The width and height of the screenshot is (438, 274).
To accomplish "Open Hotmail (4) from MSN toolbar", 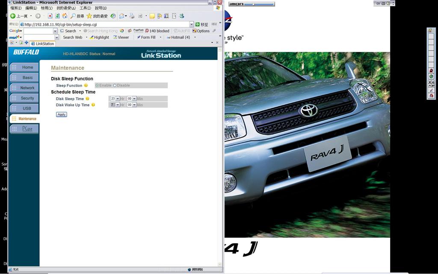I will (178, 37).
